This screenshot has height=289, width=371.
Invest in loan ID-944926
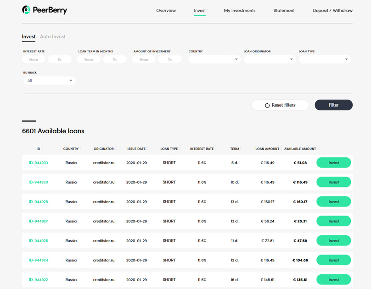click(x=334, y=240)
